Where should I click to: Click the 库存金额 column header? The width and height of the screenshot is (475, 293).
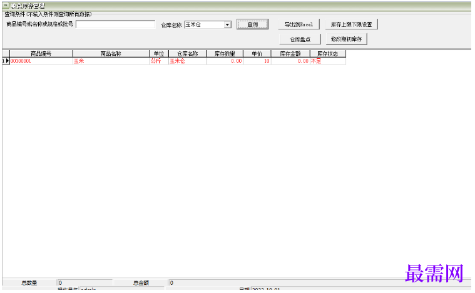click(290, 54)
